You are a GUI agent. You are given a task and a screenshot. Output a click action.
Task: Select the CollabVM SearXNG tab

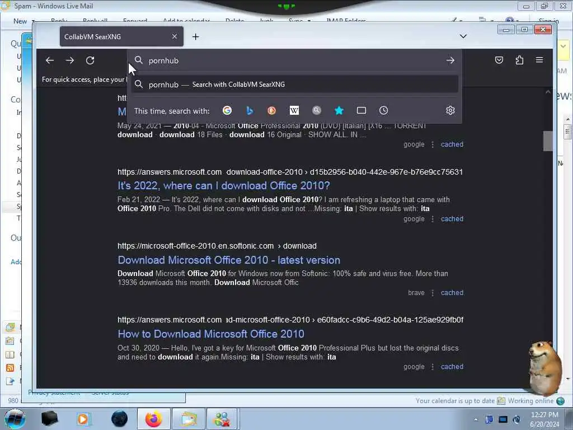[x=121, y=36]
